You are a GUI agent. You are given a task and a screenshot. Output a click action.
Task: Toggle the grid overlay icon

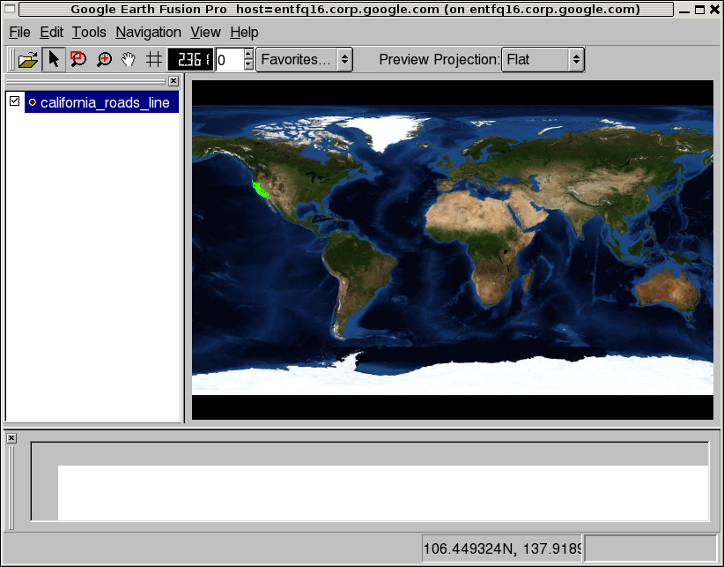(154, 60)
